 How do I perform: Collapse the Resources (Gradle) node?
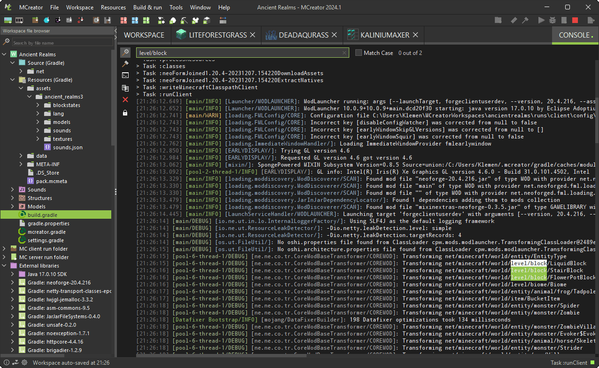13,80
